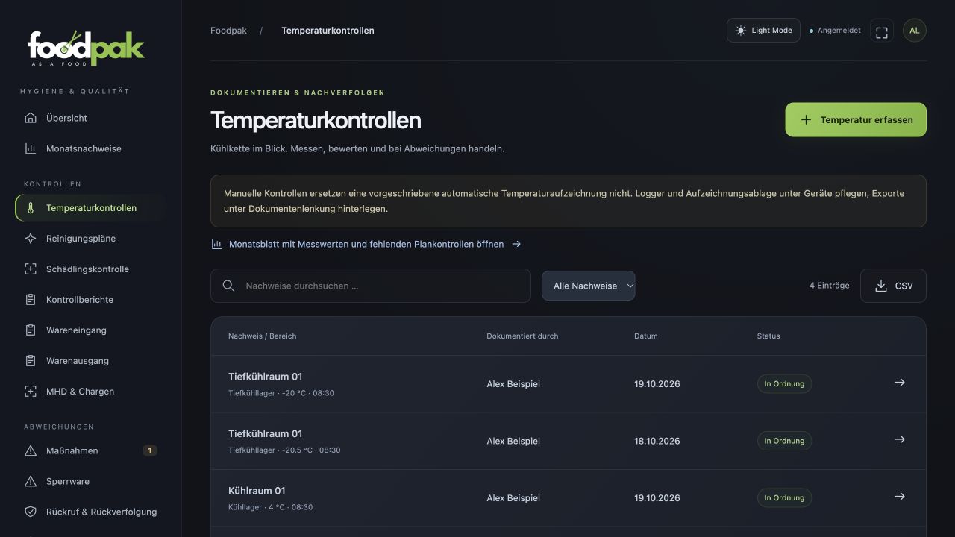The width and height of the screenshot is (955, 537).
Task: Click the Temperatur erfassen button
Action: pyautogui.click(x=856, y=120)
